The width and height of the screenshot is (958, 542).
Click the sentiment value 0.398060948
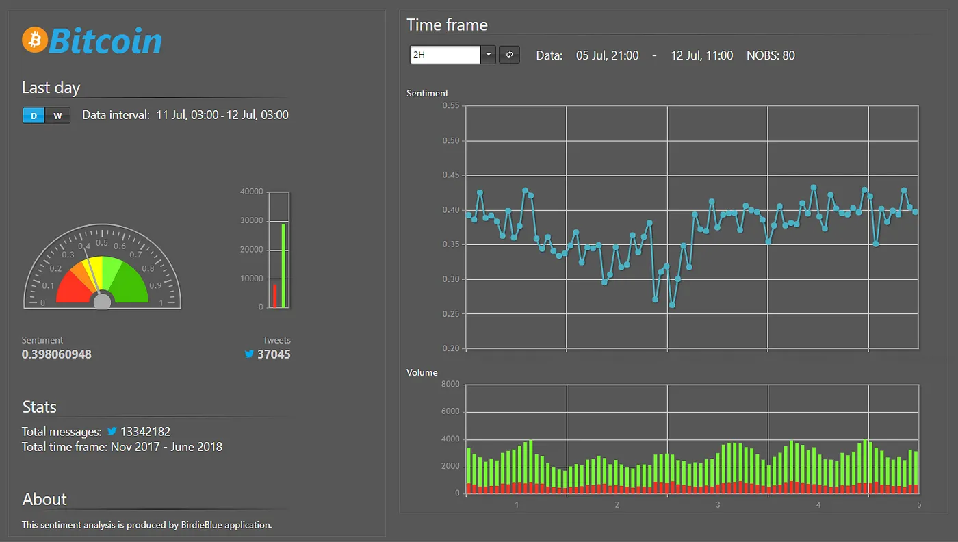click(57, 354)
